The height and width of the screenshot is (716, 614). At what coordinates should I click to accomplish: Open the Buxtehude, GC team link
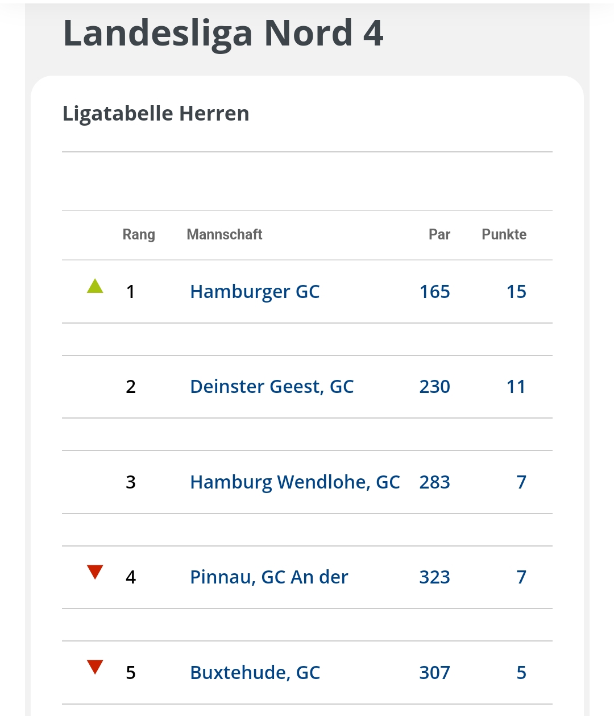coord(255,673)
